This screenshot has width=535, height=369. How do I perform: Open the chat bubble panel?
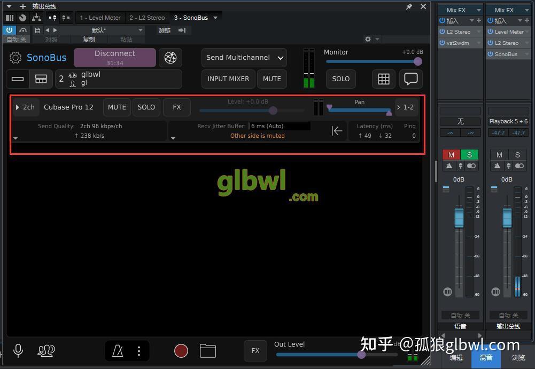coord(410,78)
